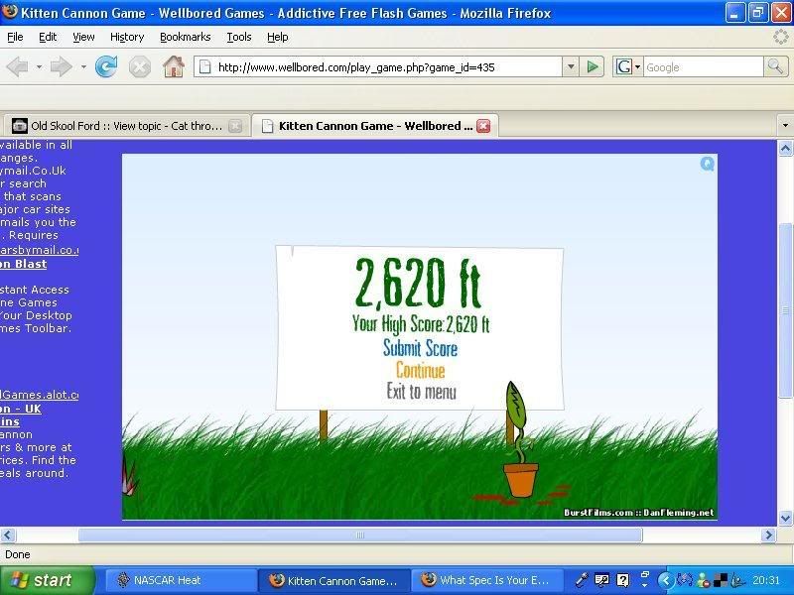Click Submit Score on the game sign

coord(420,348)
